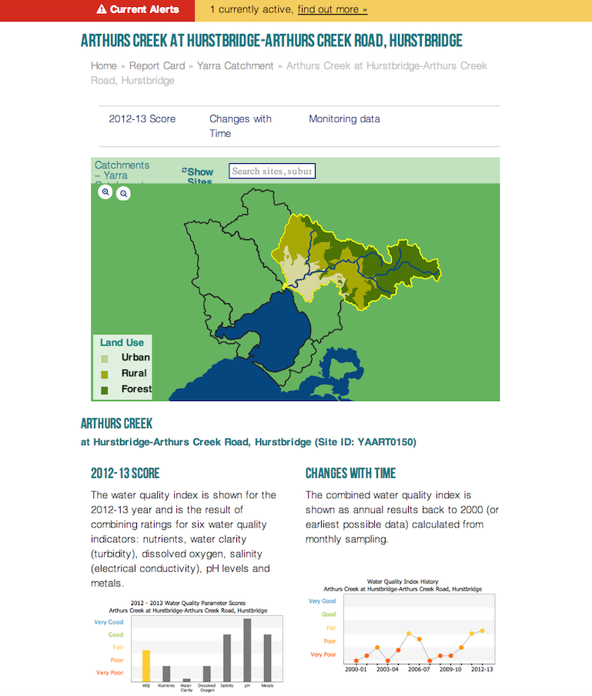Open the Report Card breadcrumb link
592x696 pixels.
point(157,65)
